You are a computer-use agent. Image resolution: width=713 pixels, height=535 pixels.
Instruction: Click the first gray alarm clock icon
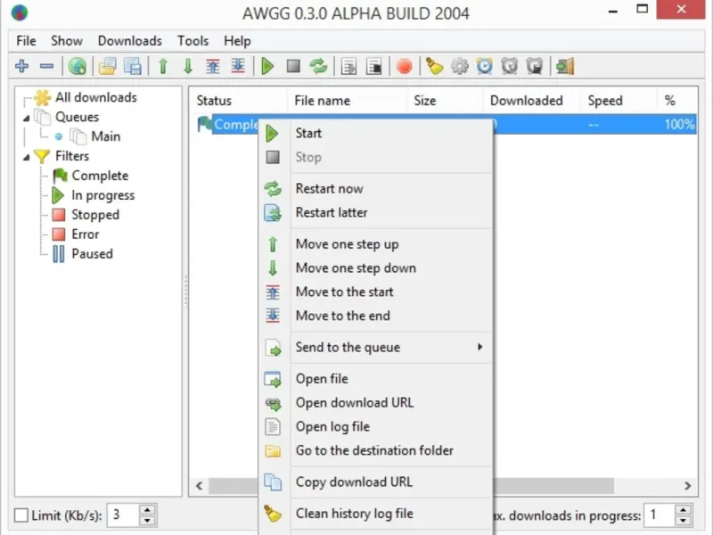tap(509, 66)
